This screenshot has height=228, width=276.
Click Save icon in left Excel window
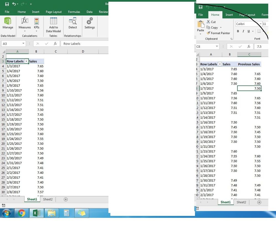click(x=7, y=4)
